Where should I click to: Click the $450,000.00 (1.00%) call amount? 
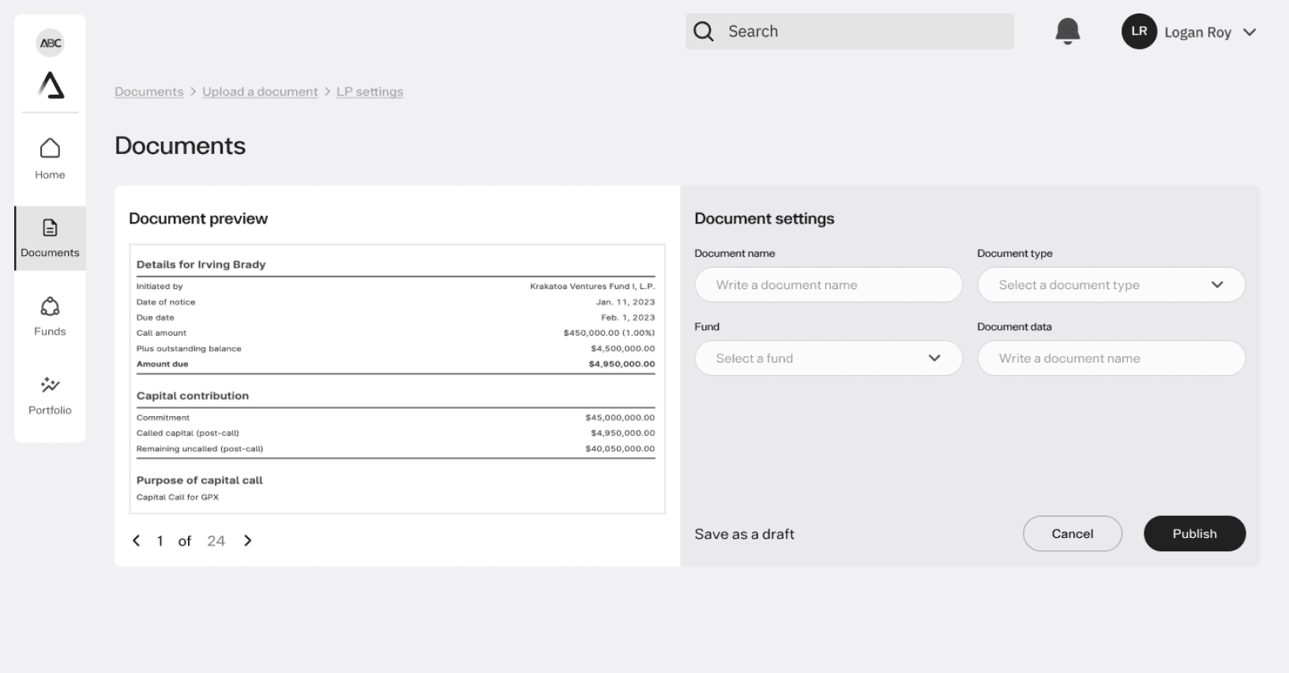(x=609, y=333)
